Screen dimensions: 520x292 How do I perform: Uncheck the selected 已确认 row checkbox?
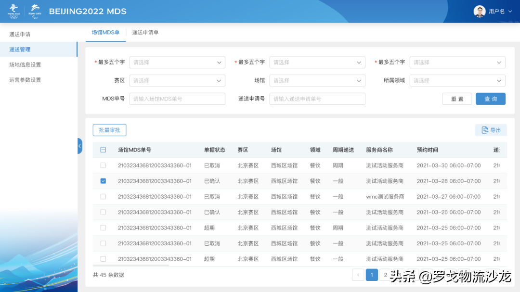coord(103,181)
